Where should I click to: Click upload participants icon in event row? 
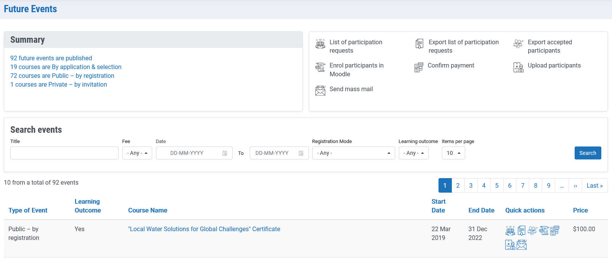point(510,245)
